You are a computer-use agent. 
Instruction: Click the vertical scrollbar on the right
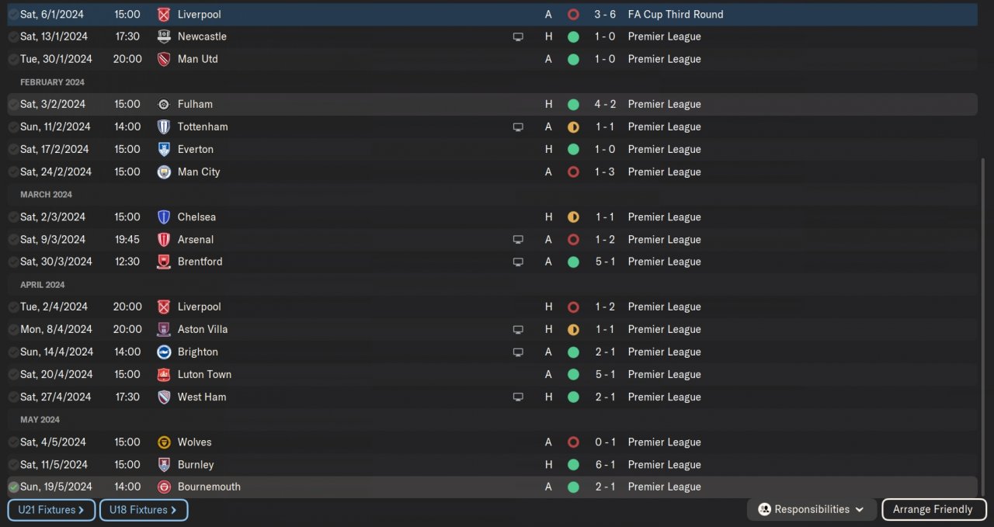(x=984, y=326)
